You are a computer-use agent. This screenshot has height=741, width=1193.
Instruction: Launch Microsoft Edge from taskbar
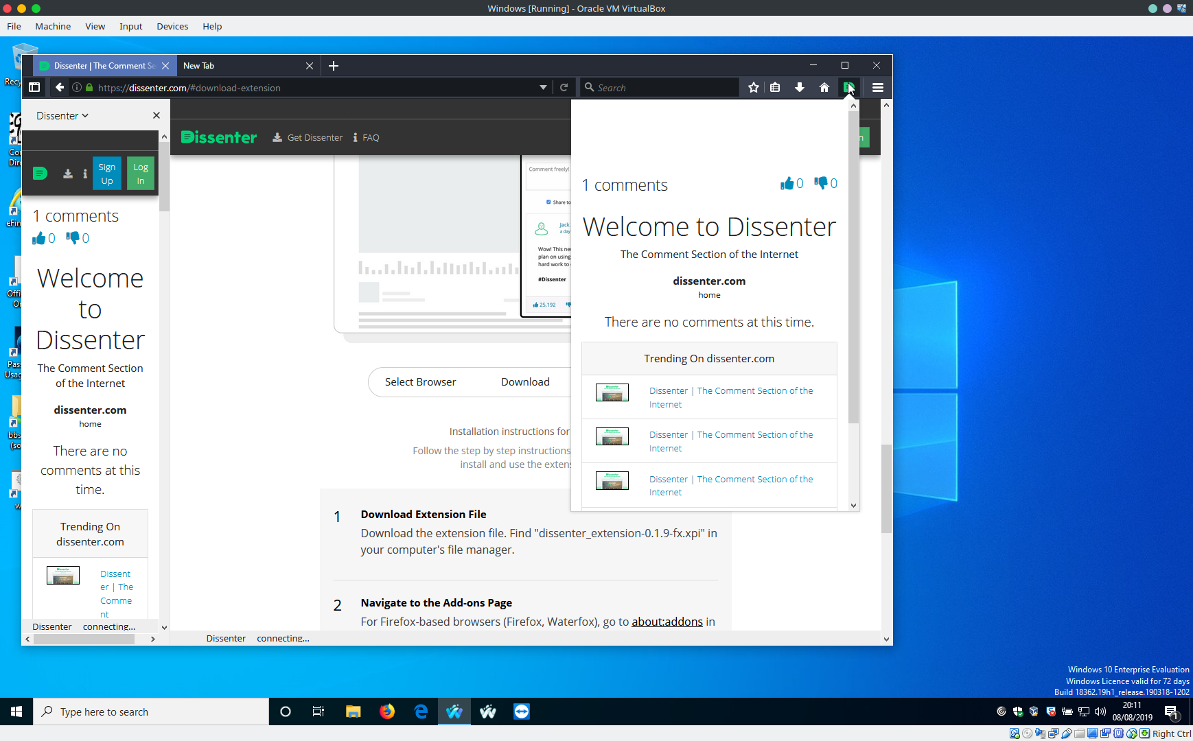421,711
